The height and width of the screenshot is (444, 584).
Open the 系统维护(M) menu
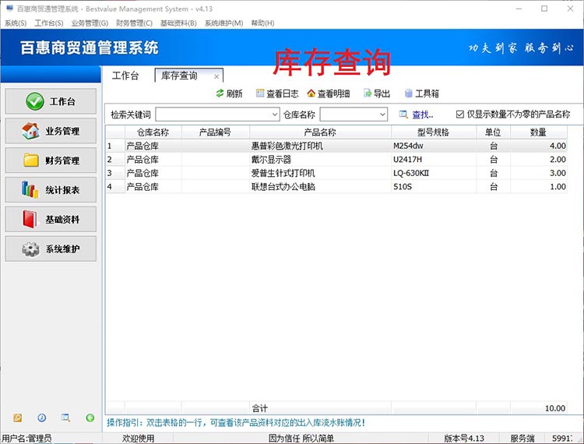coord(223,23)
